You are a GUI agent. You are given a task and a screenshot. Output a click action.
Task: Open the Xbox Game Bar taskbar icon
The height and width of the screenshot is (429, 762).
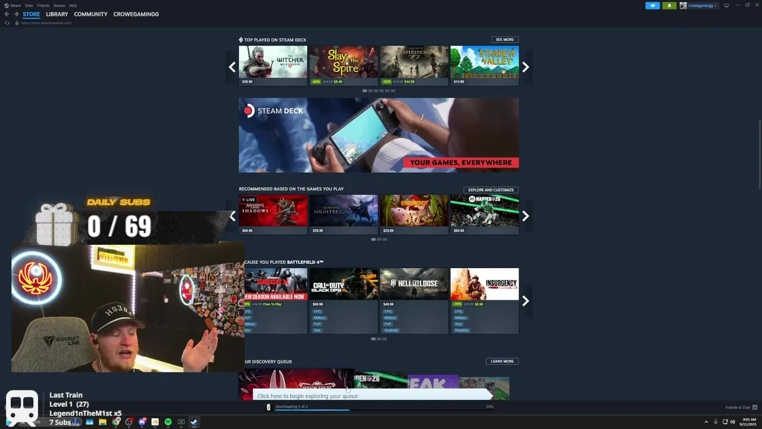pos(181,422)
